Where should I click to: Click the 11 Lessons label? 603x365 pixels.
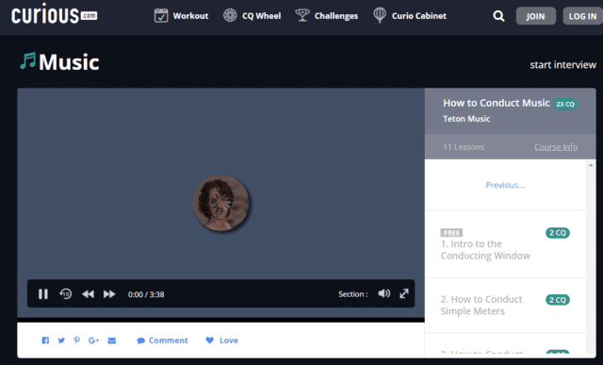point(464,147)
